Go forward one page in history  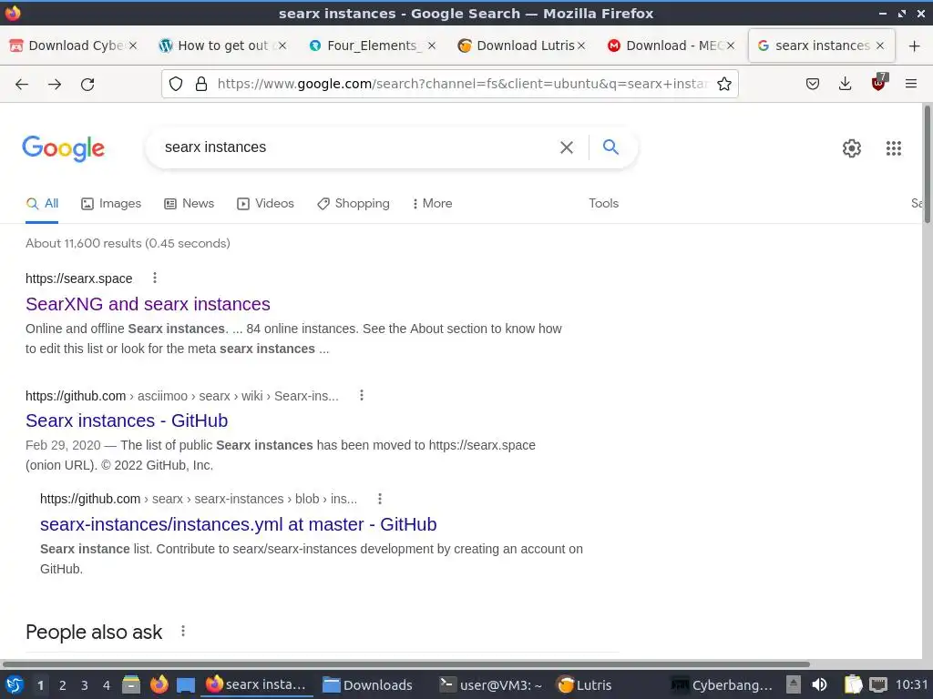[x=55, y=85]
